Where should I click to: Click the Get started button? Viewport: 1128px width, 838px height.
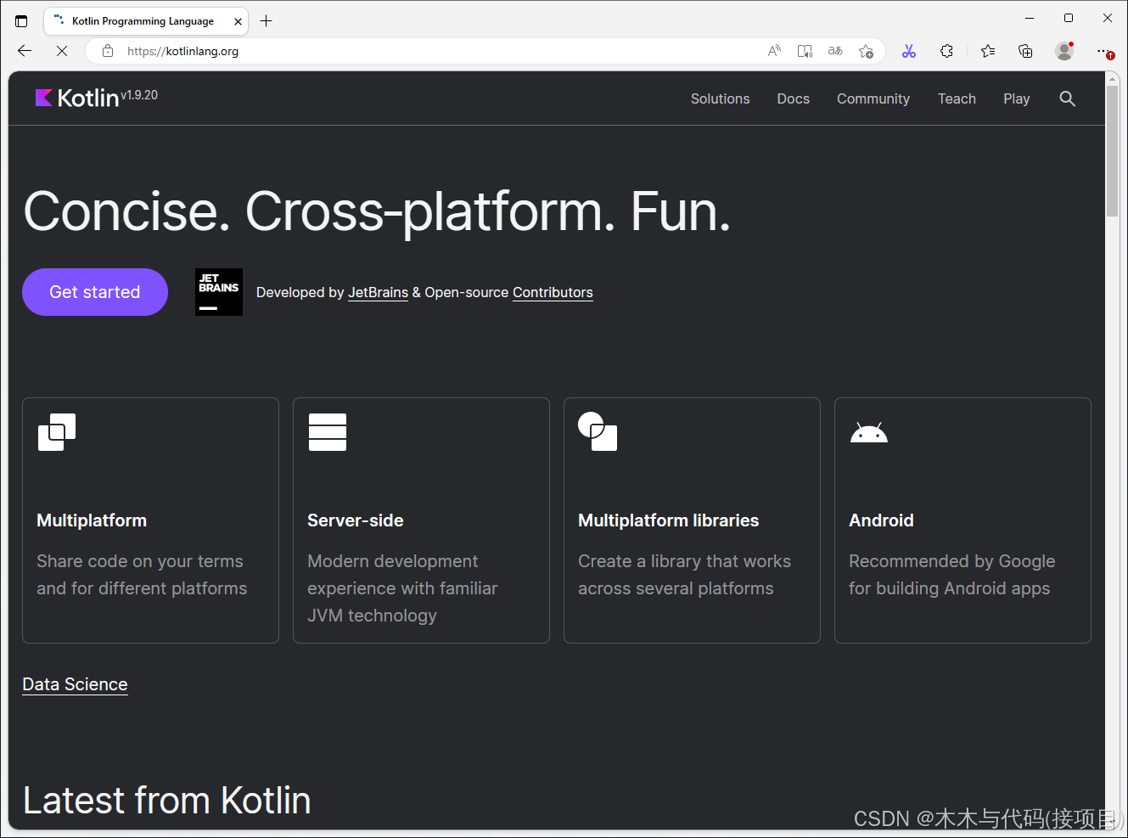(94, 291)
